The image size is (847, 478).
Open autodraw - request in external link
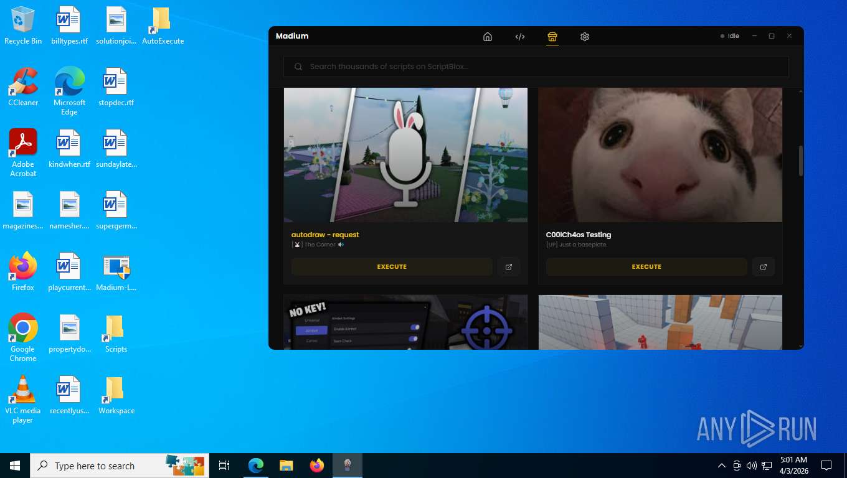(x=509, y=266)
